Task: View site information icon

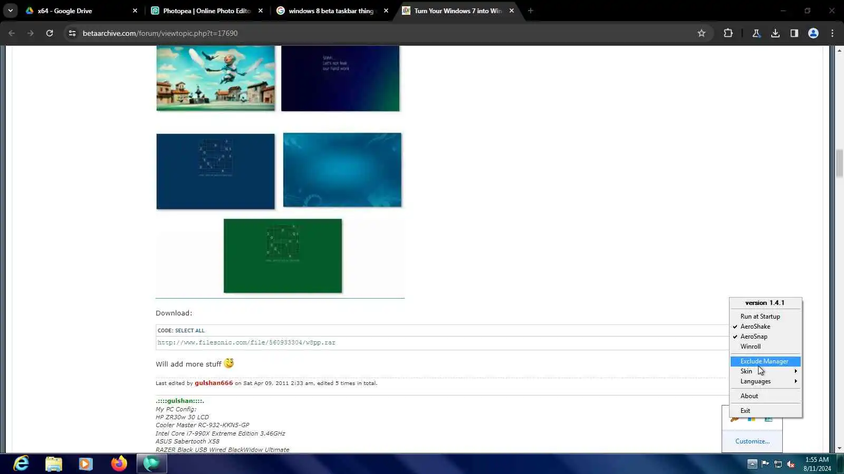Action: pos(72,33)
